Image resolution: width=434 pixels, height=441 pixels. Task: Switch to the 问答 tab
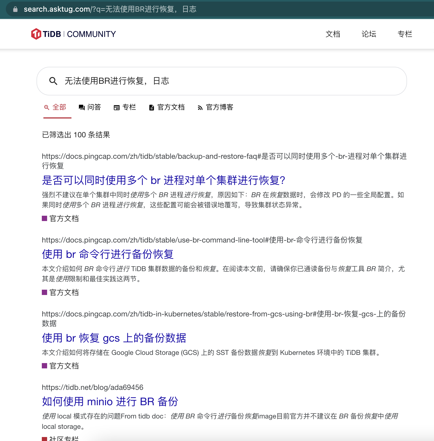tap(90, 107)
